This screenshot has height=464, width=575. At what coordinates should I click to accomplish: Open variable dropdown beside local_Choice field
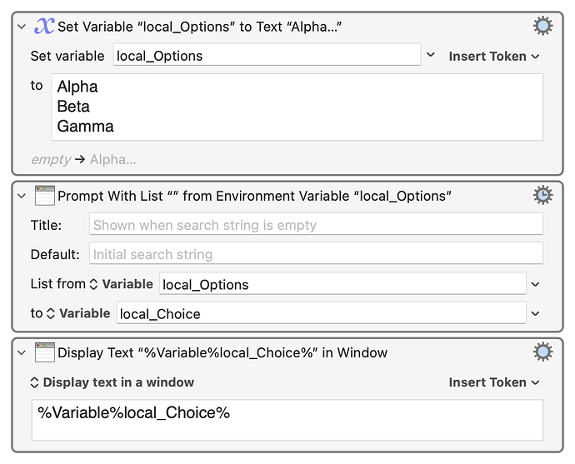pos(535,313)
